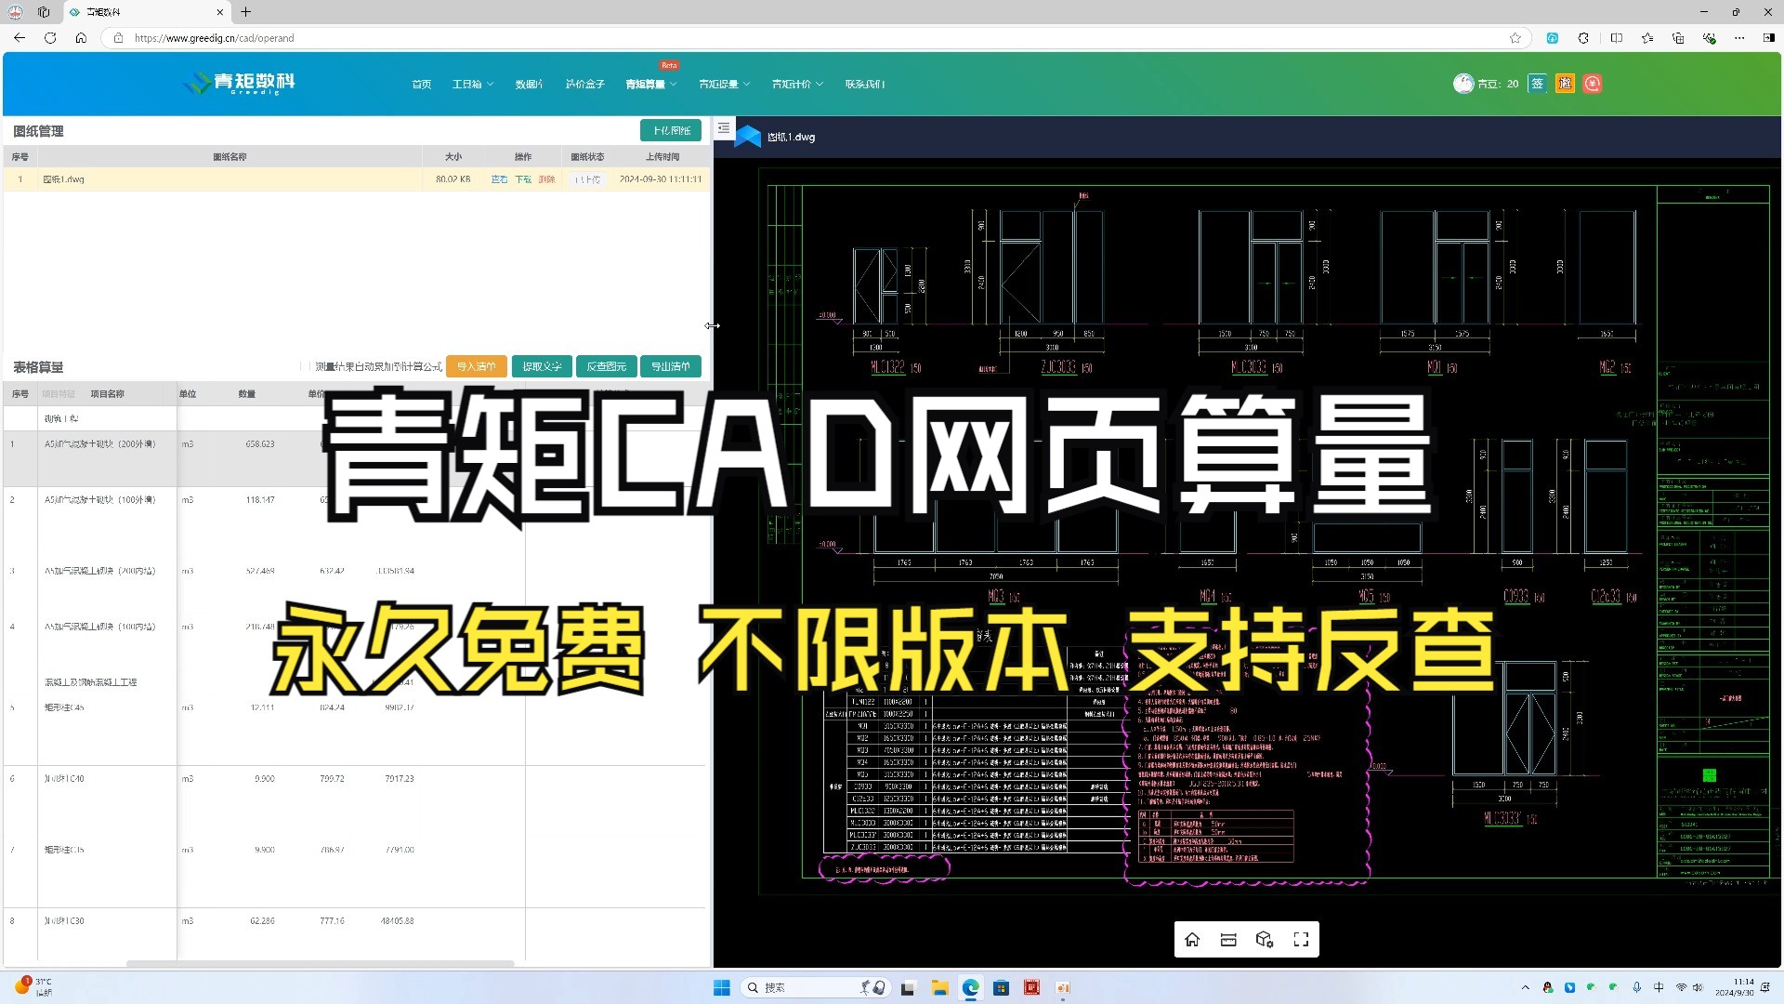Click the 图纸名称 column header
The height and width of the screenshot is (1004, 1784).
[230, 157]
